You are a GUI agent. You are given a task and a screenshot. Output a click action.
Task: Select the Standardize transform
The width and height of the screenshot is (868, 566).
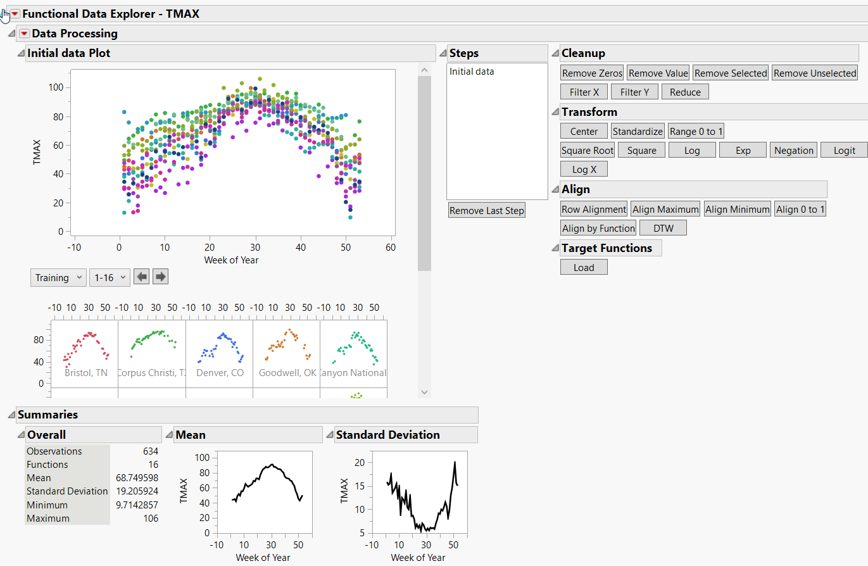(637, 130)
